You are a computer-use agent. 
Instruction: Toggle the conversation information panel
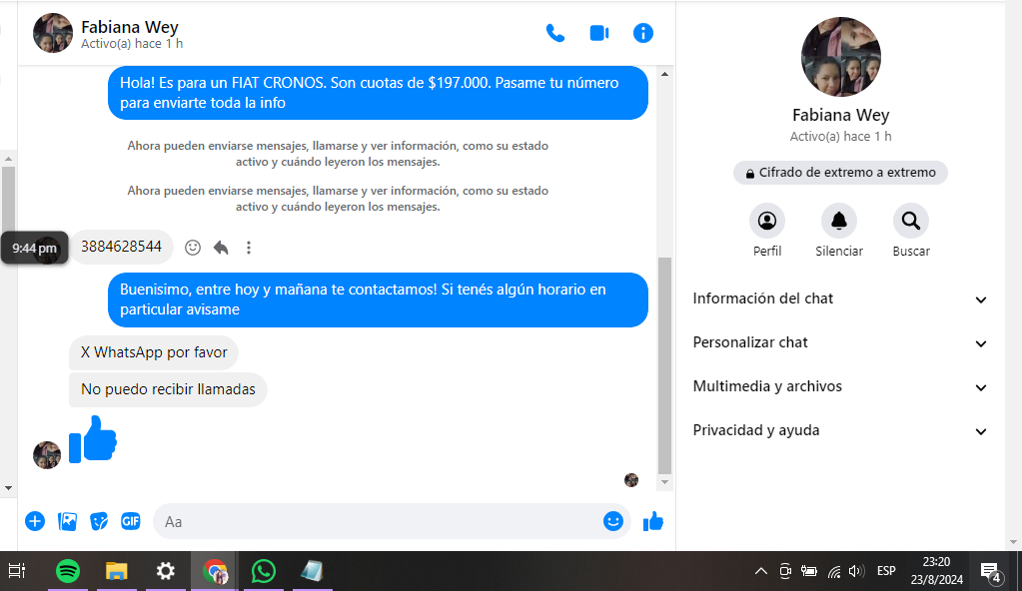[x=643, y=33]
